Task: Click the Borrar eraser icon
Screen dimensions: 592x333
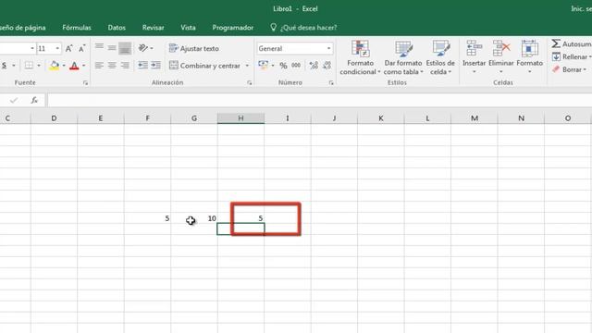Action: click(556, 69)
